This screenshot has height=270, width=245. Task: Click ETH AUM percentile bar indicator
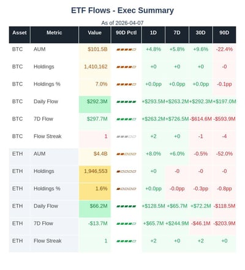126,154
